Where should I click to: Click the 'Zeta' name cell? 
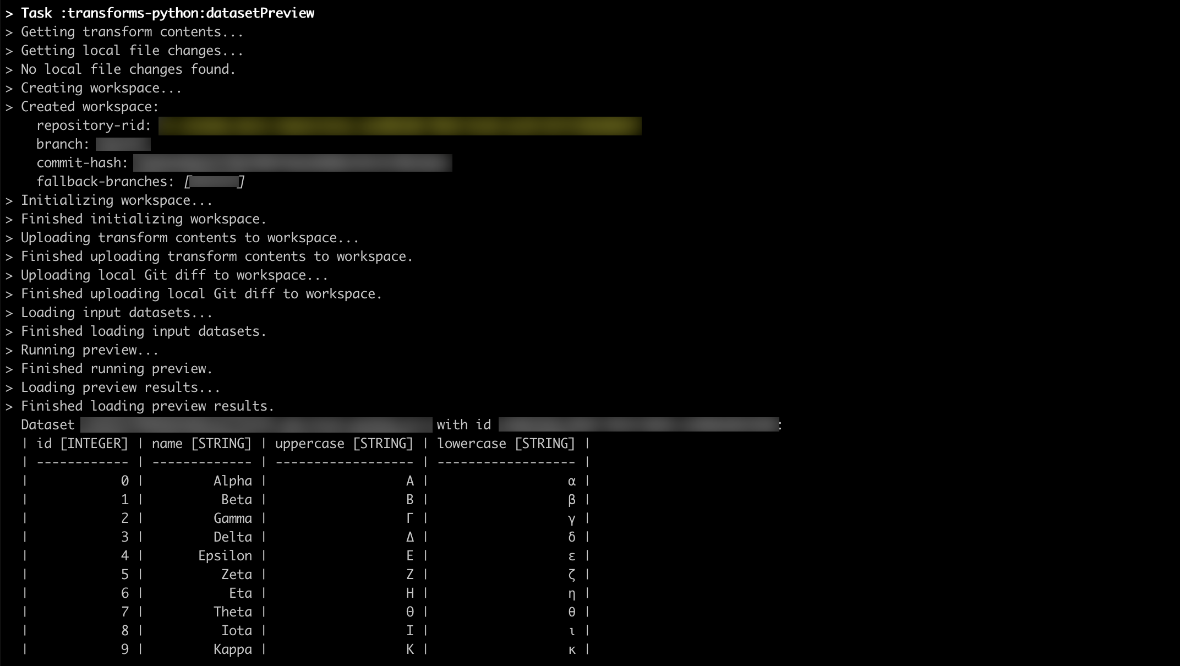coord(237,575)
